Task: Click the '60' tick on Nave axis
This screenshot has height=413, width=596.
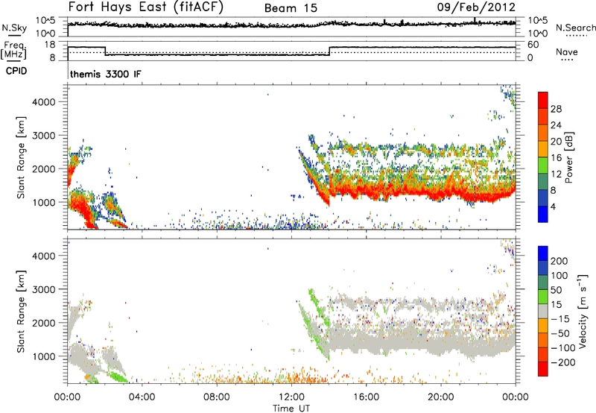Action: 533,45
